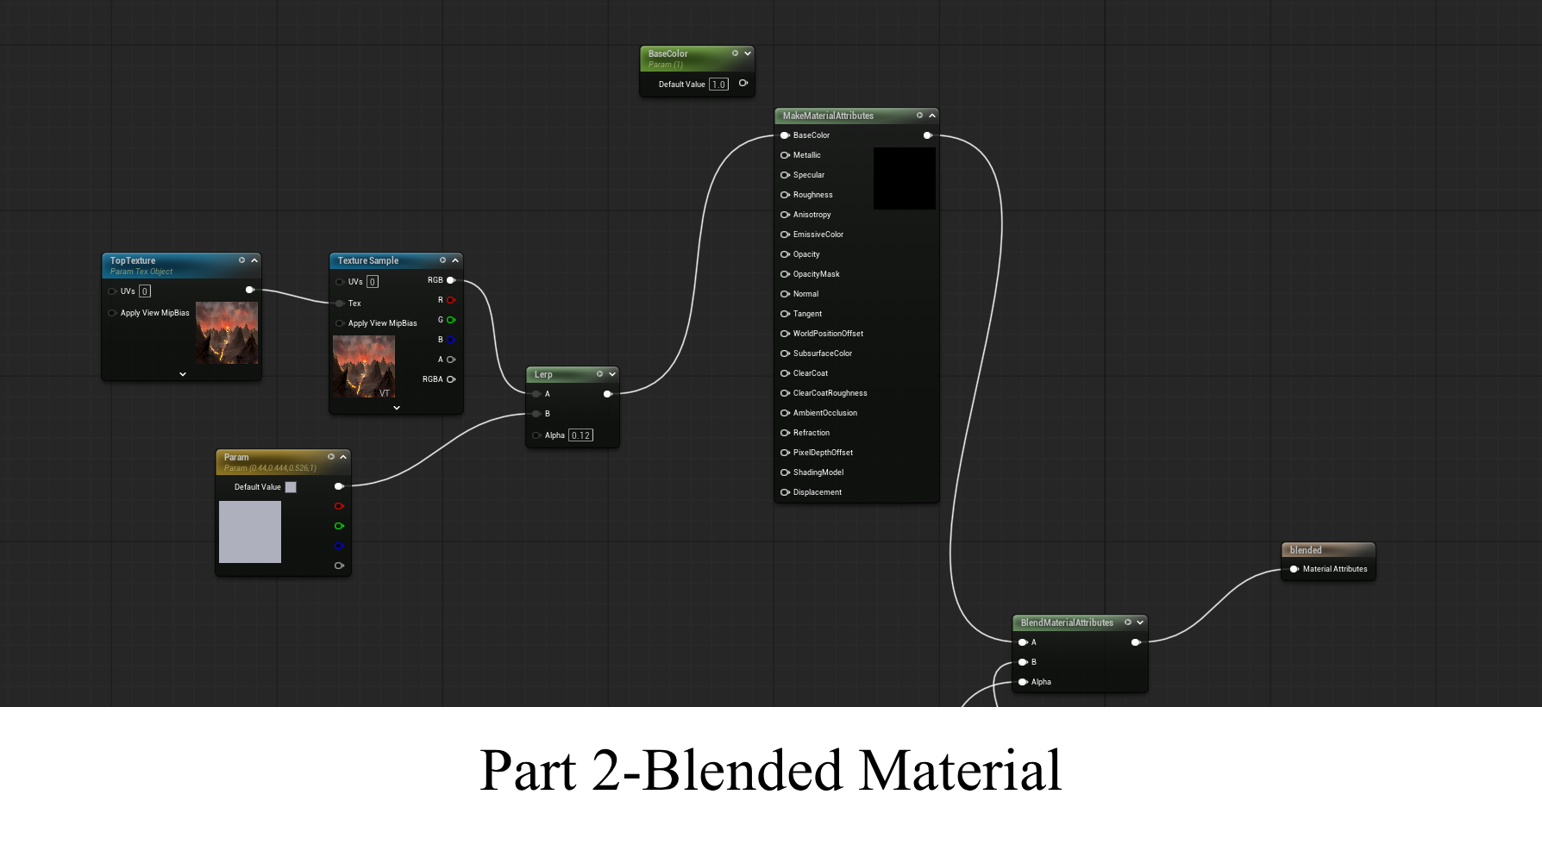This screenshot has height=857, width=1542.
Task: Click the RGB output pin on Texture Sample
Action: (x=450, y=280)
